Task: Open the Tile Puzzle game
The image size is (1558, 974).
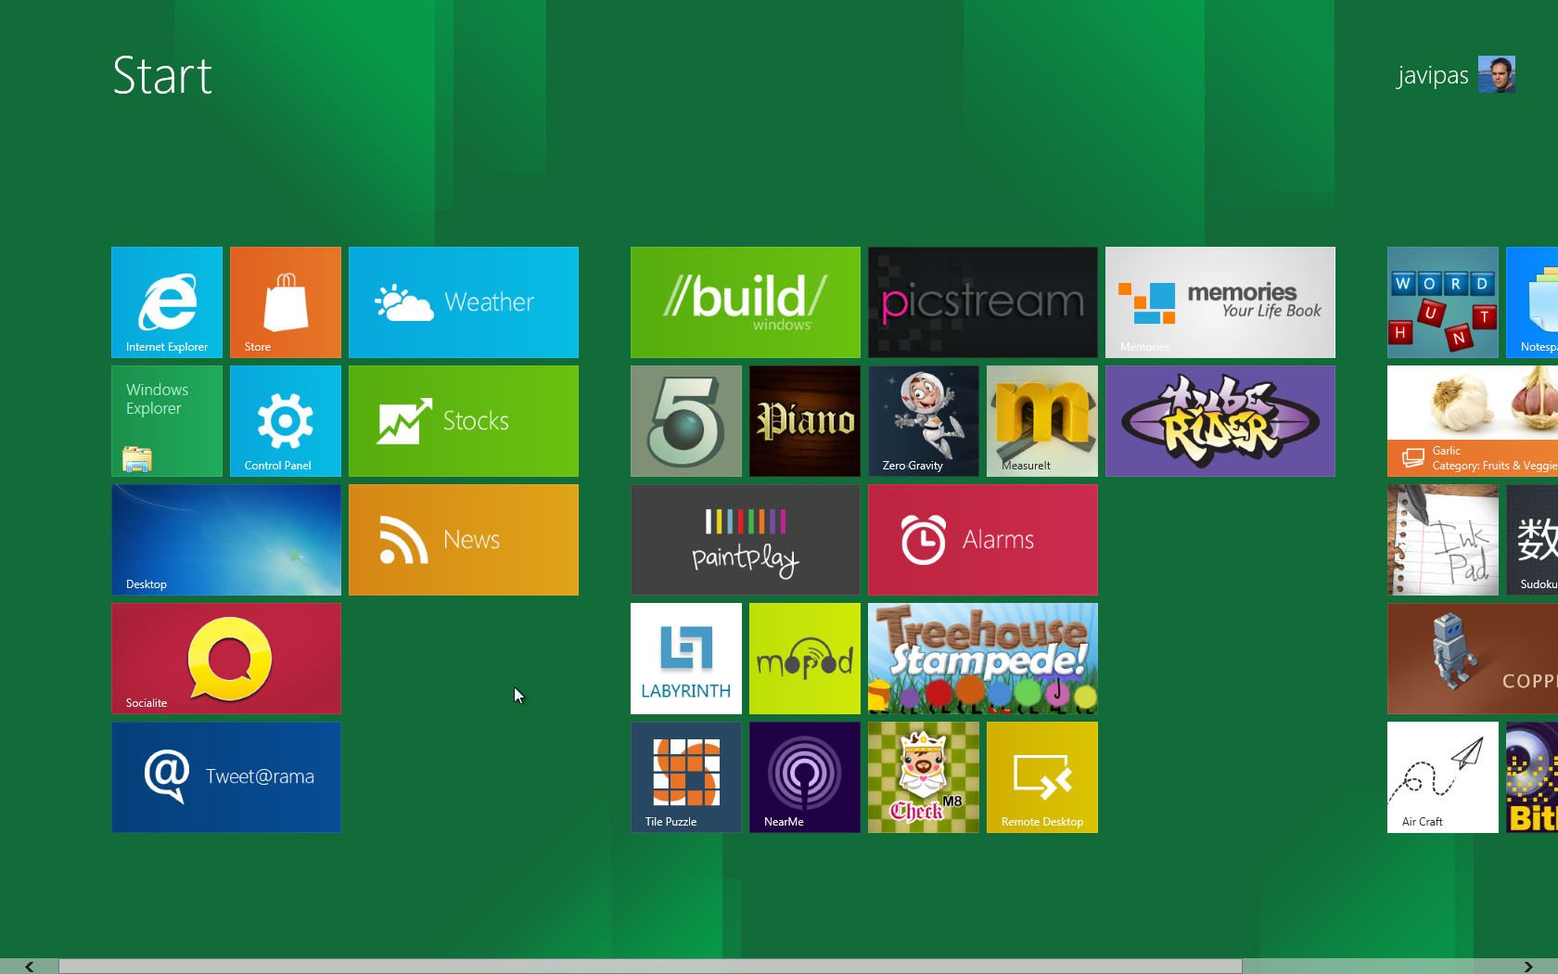Action: tap(686, 777)
